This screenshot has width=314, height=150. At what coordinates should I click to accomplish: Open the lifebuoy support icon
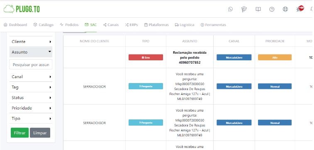(285, 9)
